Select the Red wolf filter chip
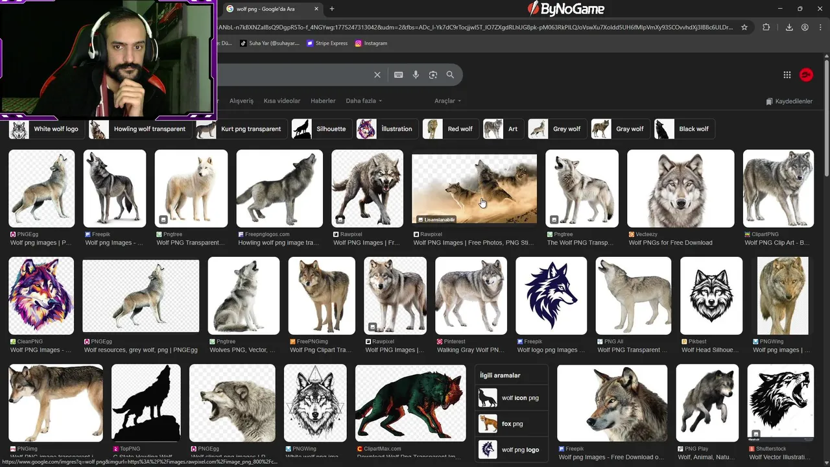The width and height of the screenshot is (830, 467). [x=451, y=129]
